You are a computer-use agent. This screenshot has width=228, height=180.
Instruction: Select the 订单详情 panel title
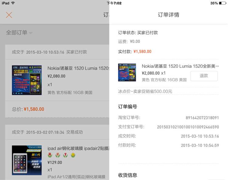tap(168, 15)
